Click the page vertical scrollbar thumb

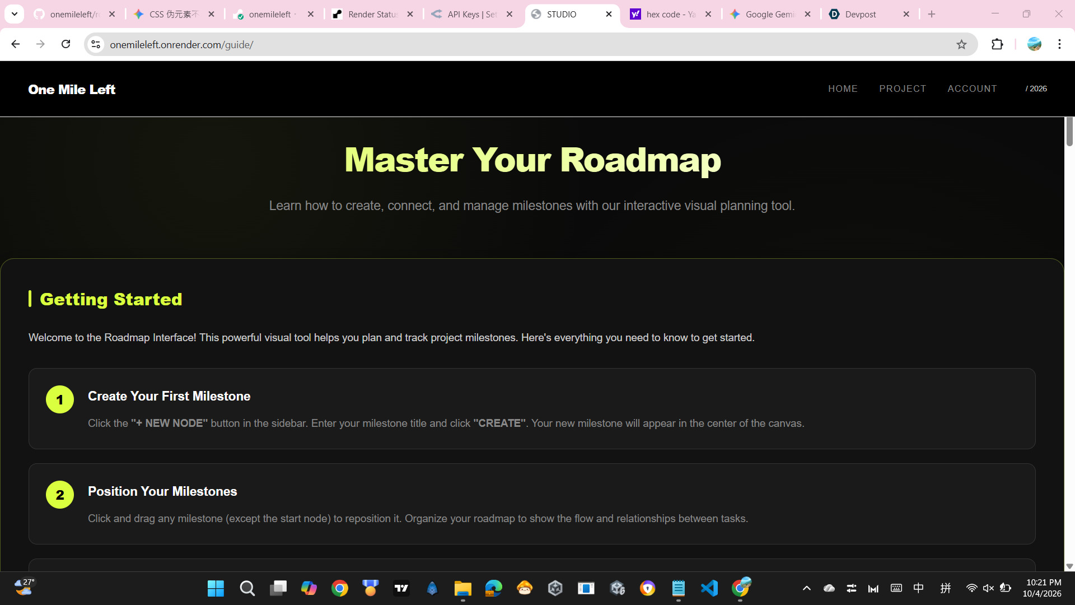click(x=1069, y=132)
